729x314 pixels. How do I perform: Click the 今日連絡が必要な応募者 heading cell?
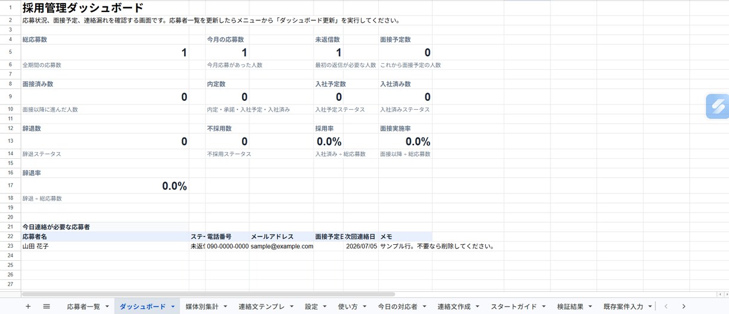105,227
